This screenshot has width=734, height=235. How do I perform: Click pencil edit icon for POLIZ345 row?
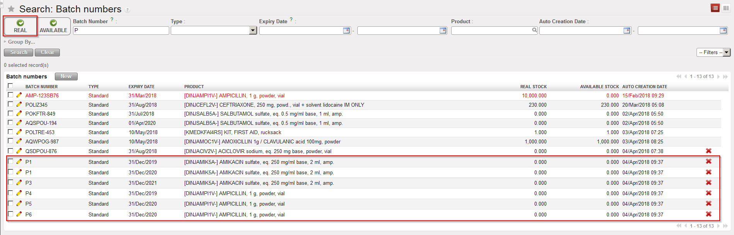tap(19, 104)
